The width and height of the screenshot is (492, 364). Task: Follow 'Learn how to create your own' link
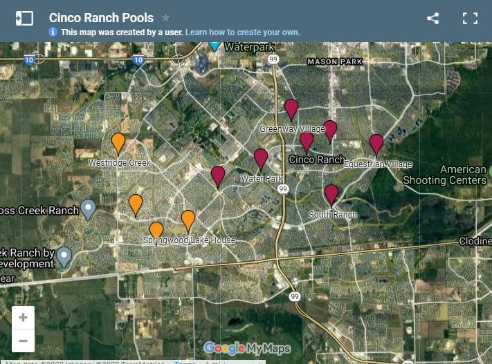point(242,32)
